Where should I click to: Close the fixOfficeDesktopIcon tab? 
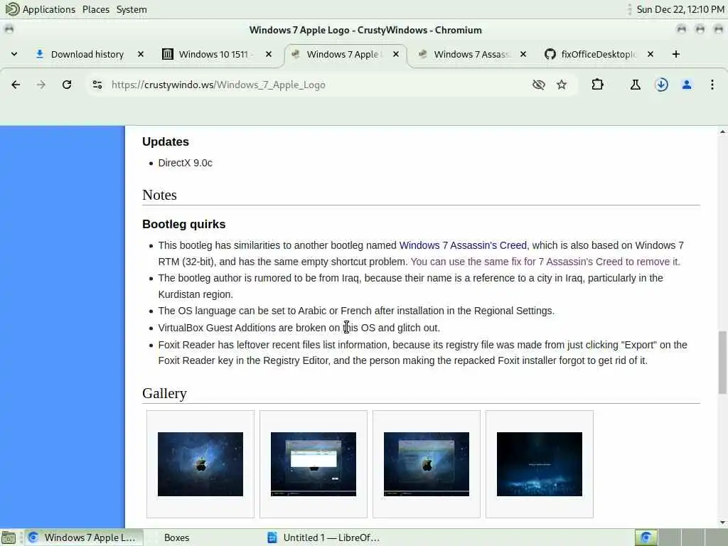click(651, 54)
